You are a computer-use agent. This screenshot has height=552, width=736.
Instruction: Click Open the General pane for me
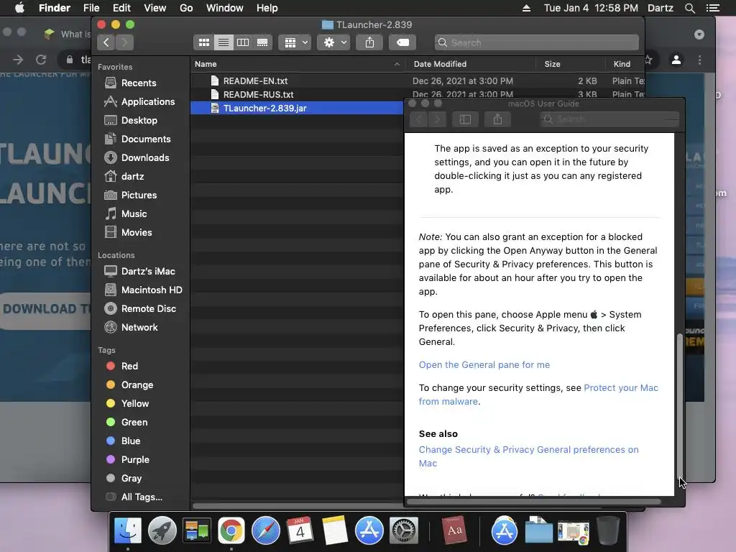(x=484, y=364)
